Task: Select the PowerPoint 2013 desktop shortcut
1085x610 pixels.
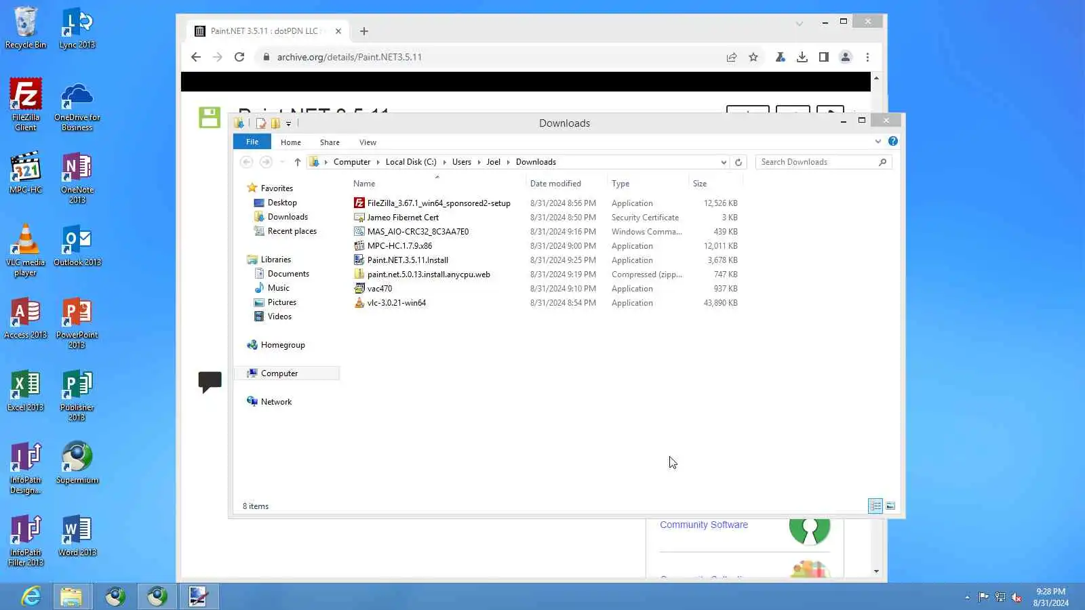Action: 77,323
